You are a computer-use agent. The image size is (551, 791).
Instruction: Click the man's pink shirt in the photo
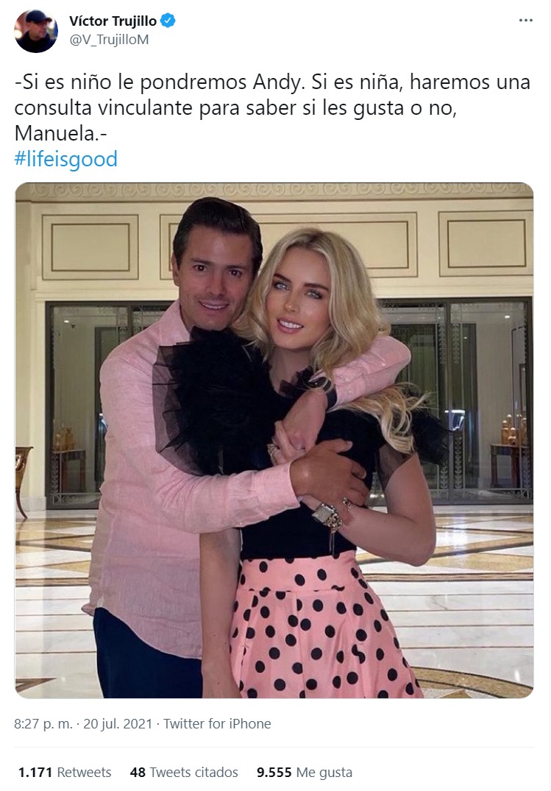point(152,484)
